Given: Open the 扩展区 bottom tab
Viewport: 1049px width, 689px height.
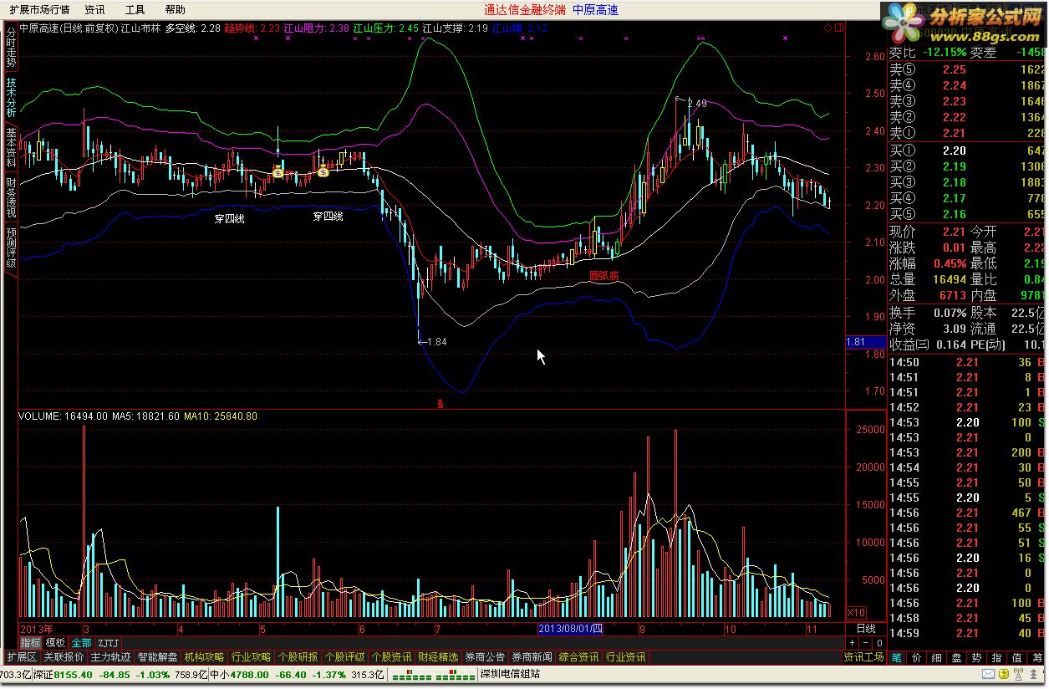Looking at the screenshot, I should 23,657.
